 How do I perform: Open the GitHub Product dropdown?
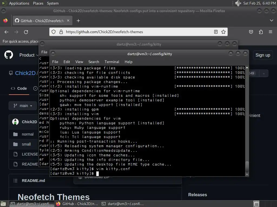click(x=29, y=55)
